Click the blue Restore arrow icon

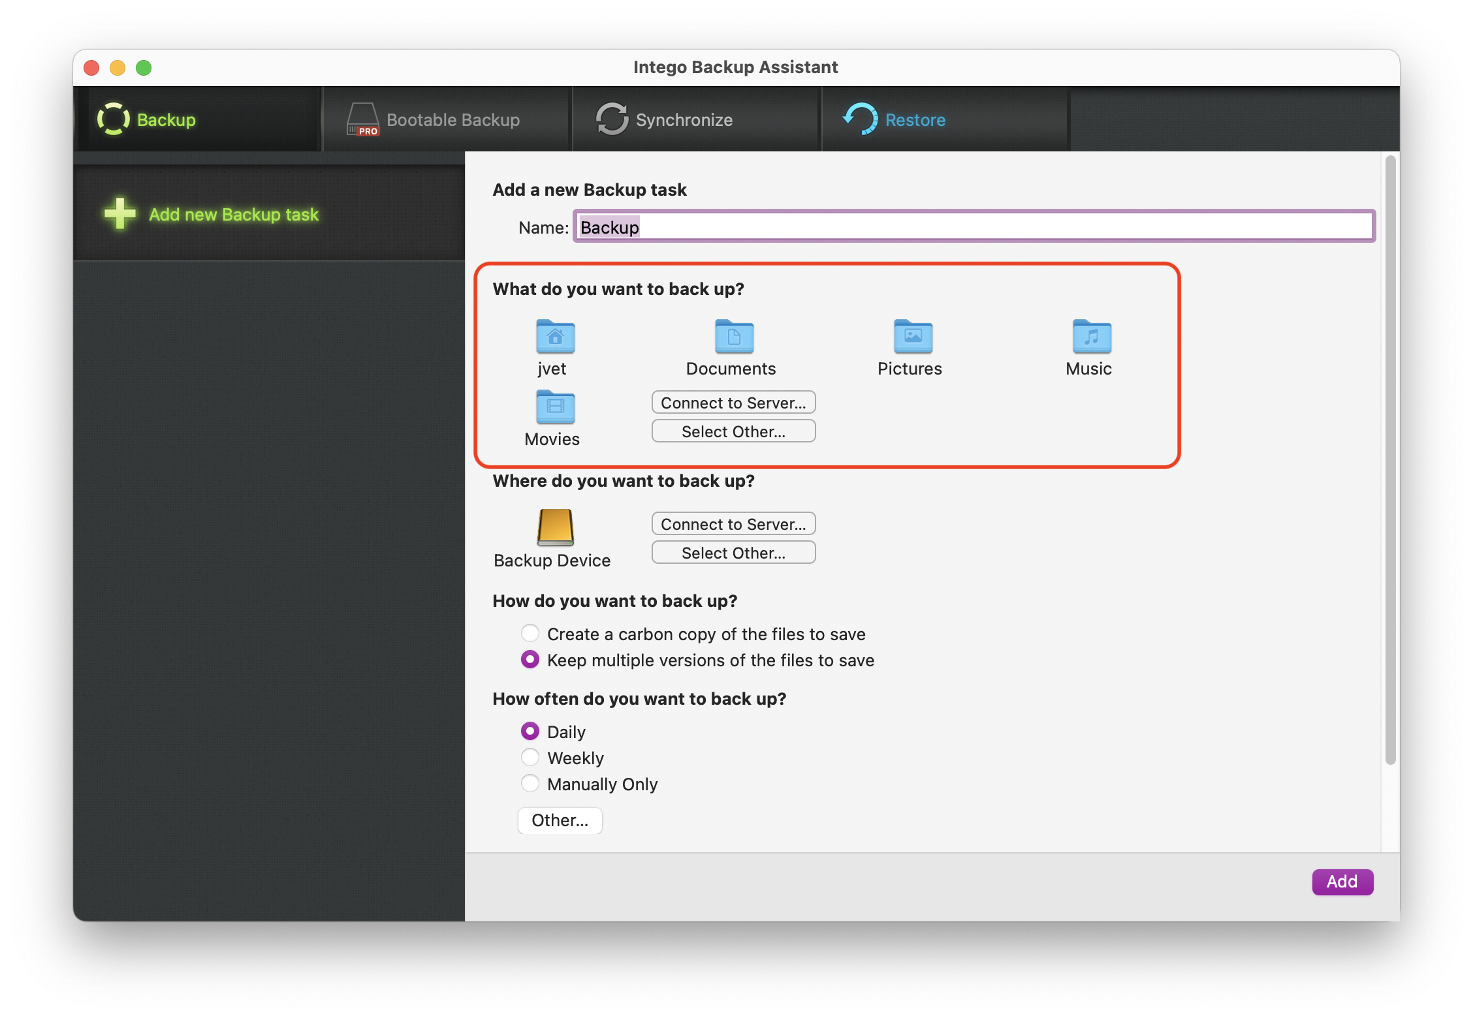click(x=861, y=119)
